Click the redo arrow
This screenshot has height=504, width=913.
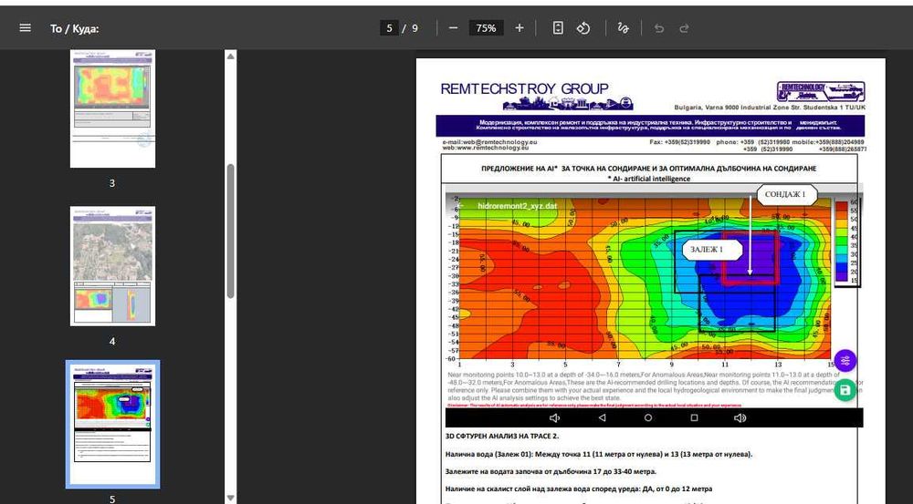coord(684,28)
